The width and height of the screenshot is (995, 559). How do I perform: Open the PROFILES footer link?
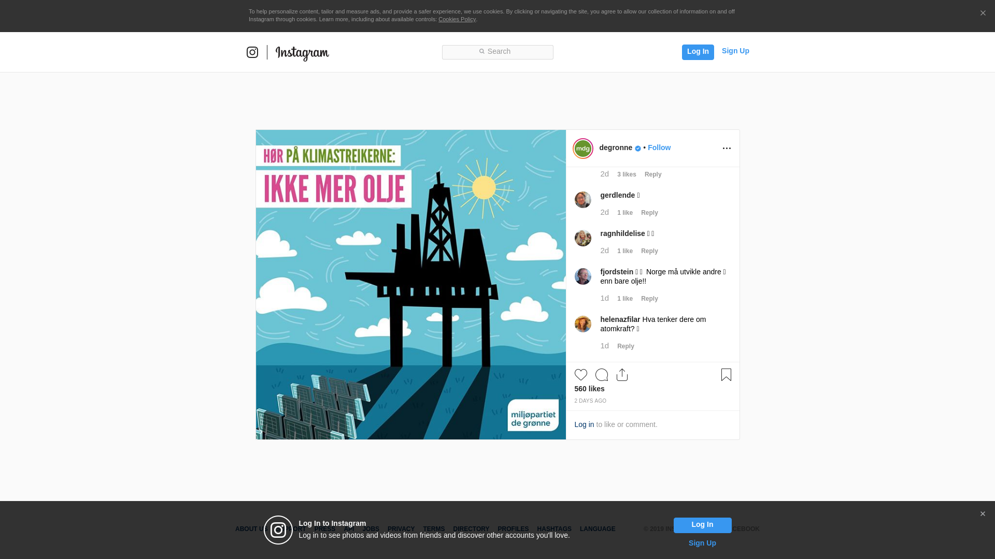click(x=513, y=529)
